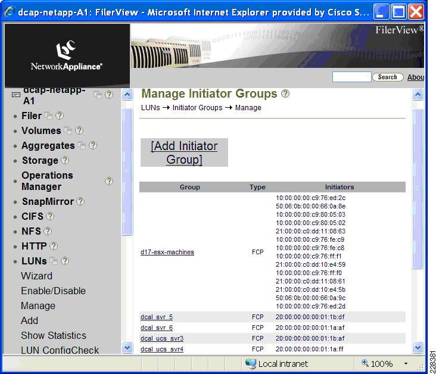Screen dimensions: 436x374
Task: Open help icon next to NFS
Action: (48, 231)
